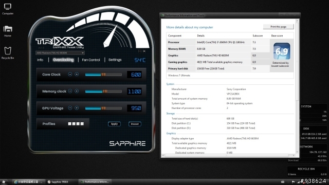Click the keyboard tray icon in taskbar
The height and width of the screenshot is (185, 329).
pos(283,182)
